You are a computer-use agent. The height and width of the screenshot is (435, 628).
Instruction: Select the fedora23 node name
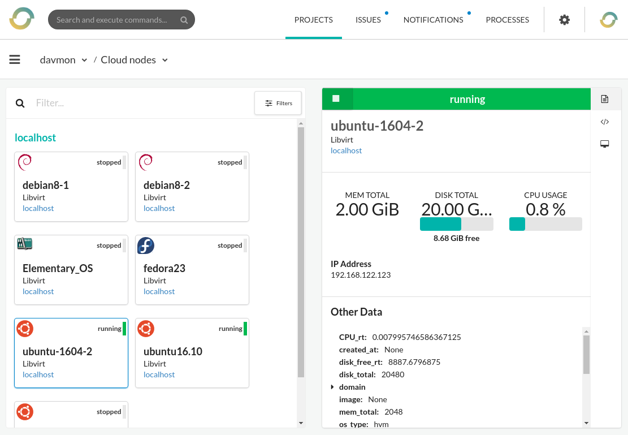click(164, 268)
